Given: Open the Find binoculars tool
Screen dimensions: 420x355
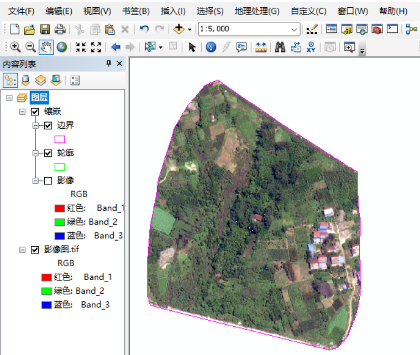Looking at the screenshot, I should click(280, 47).
